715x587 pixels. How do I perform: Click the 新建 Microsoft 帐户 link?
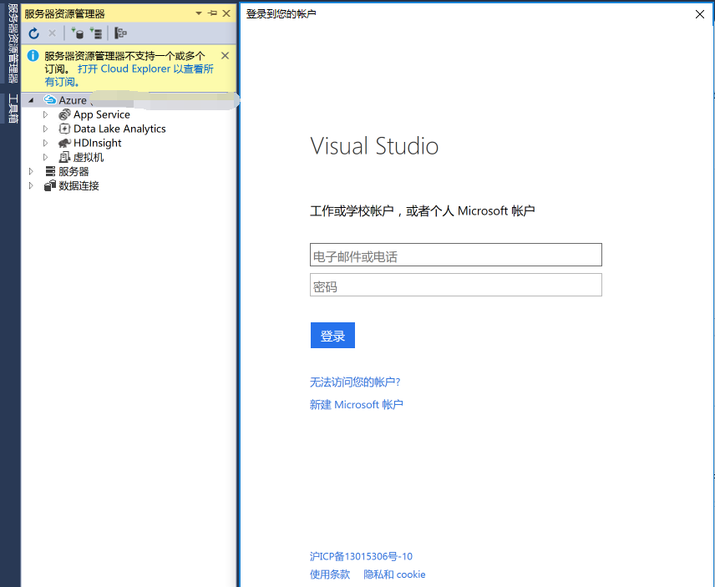pos(357,405)
